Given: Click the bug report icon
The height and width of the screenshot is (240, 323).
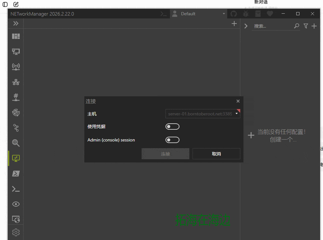Looking at the screenshot, I should click(246, 14).
